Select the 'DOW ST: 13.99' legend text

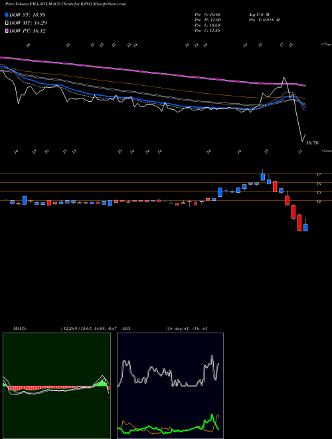pyautogui.click(x=27, y=15)
